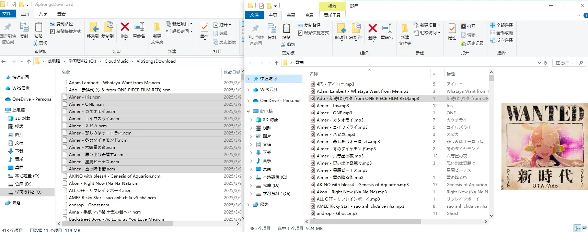Select androp - Ghost.mp3 in 歌曲 window
The height and width of the screenshot is (232, 588).
click(x=337, y=214)
